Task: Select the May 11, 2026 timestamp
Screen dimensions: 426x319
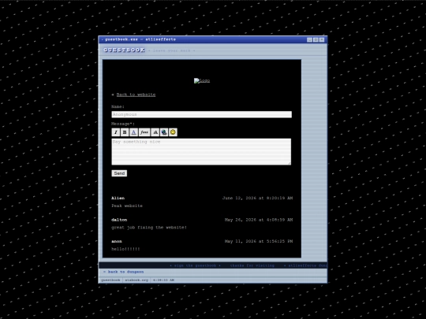Action: tap(259, 241)
